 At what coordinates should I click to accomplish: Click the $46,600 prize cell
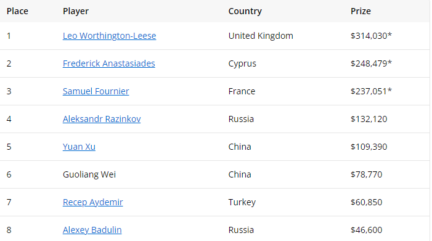coord(367,230)
